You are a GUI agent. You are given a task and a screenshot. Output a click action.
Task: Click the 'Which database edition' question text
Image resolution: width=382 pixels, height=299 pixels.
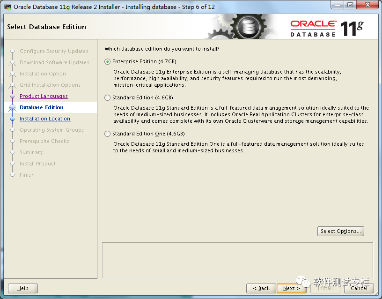[162, 49]
